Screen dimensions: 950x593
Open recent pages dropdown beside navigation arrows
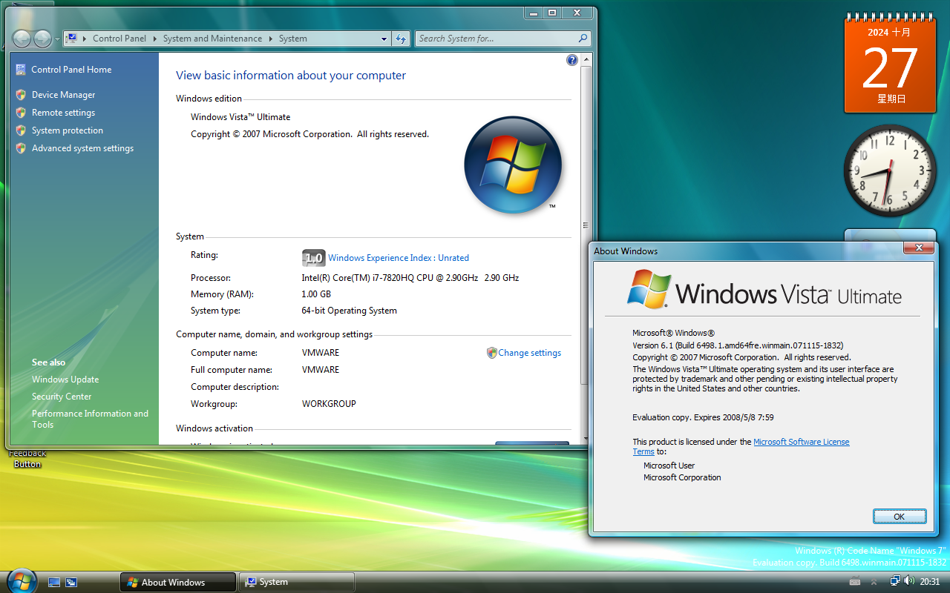pos(57,39)
